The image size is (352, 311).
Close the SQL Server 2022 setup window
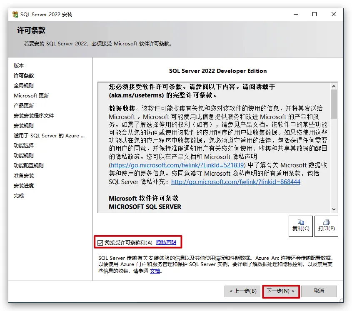(x=334, y=14)
